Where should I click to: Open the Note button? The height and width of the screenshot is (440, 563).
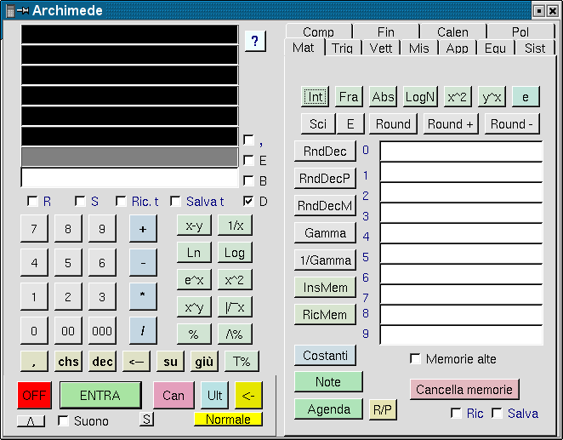click(x=328, y=382)
